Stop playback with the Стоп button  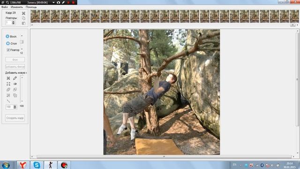click(11, 44)
